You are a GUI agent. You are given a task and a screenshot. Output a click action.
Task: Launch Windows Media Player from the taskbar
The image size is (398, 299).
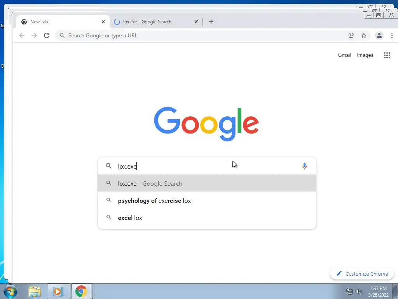(x=58, y=291)
